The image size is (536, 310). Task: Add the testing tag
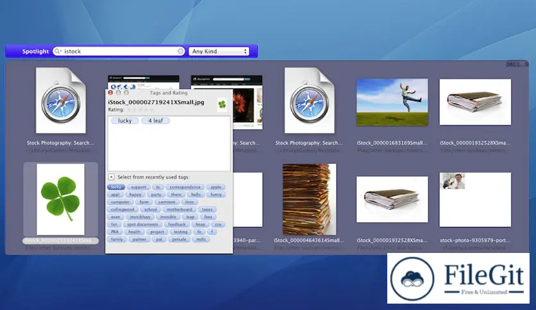pos(181,232)
